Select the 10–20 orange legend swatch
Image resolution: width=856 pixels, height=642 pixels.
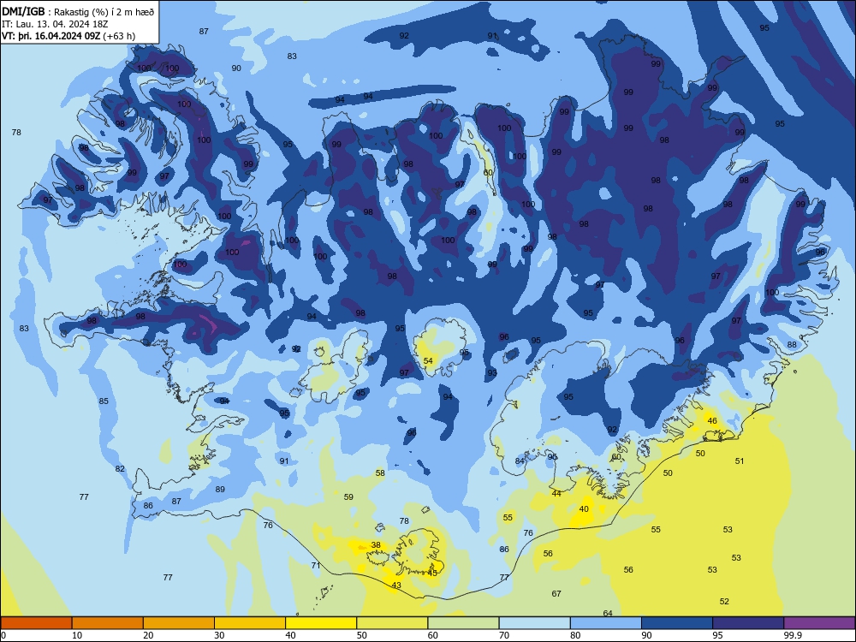(x=108, y=623)
